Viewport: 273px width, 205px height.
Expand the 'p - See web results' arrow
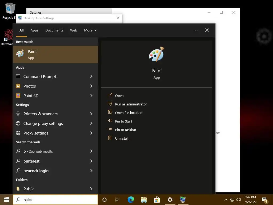click(91, 151)
